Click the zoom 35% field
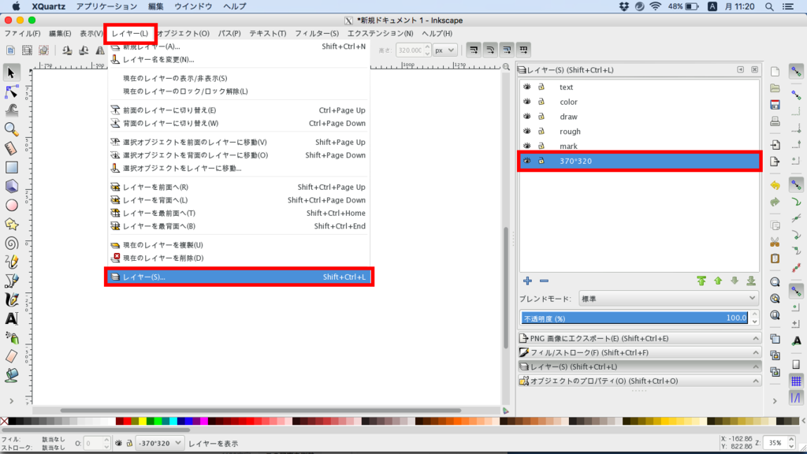 click(x=775, y=443)
